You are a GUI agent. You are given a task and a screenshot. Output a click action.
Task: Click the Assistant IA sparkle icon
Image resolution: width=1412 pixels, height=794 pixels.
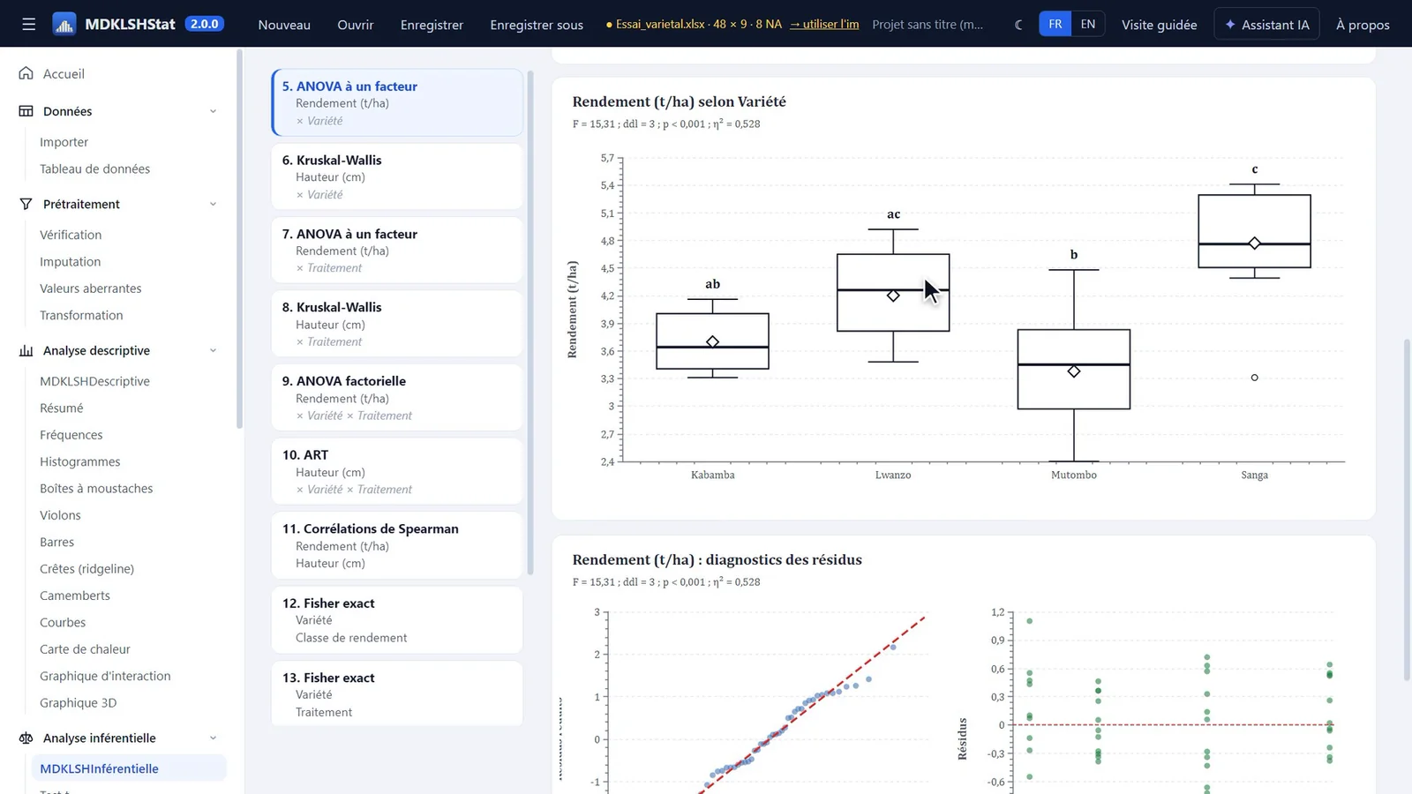(x=1230, y=24)
